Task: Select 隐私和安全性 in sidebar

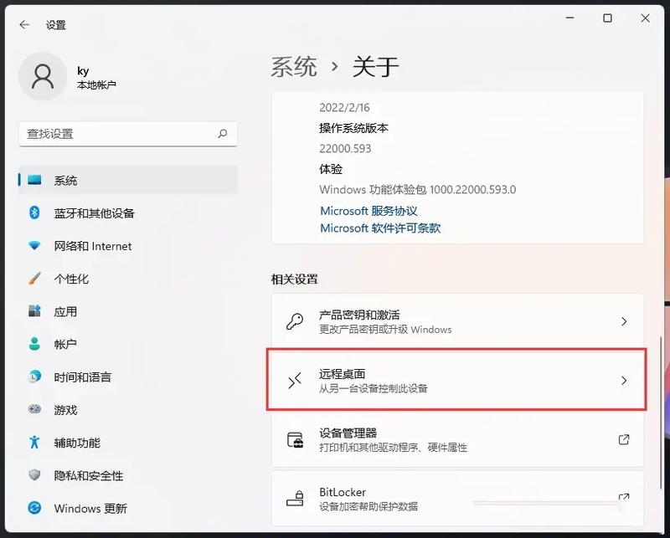Action: point(86,475)
